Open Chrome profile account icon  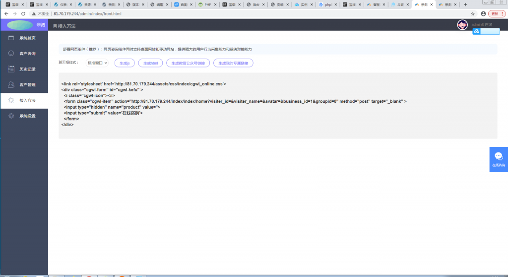(x=483, y=14)
